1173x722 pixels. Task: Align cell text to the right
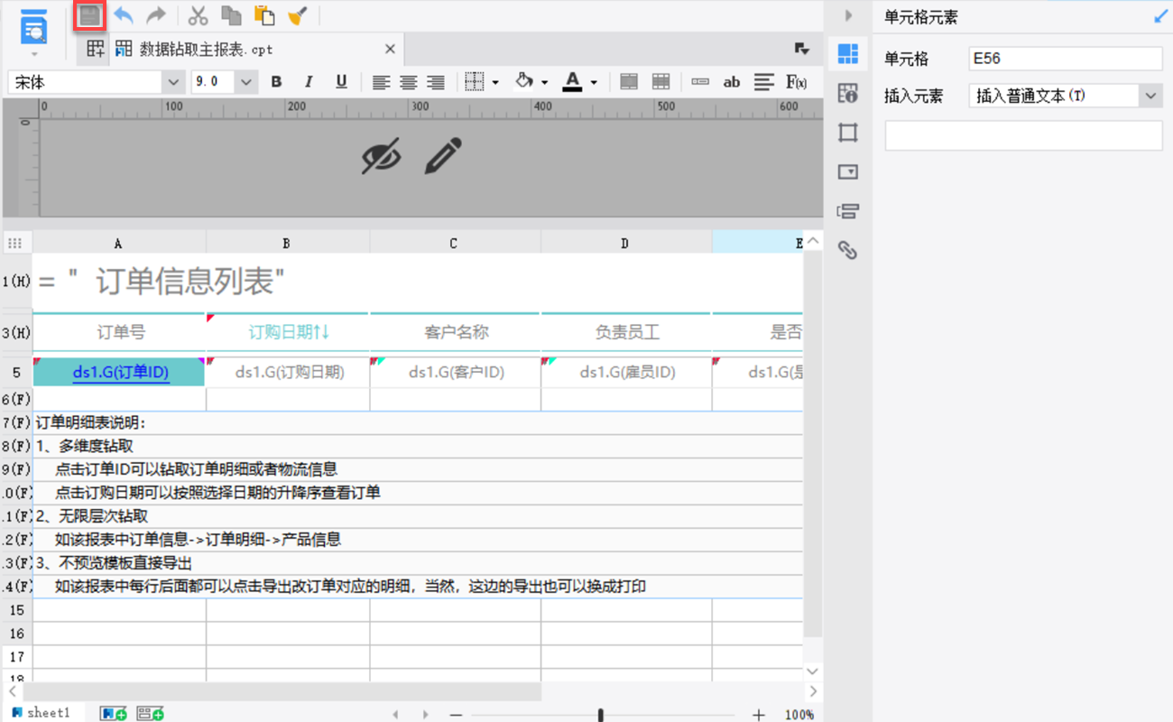pos(436,82)
